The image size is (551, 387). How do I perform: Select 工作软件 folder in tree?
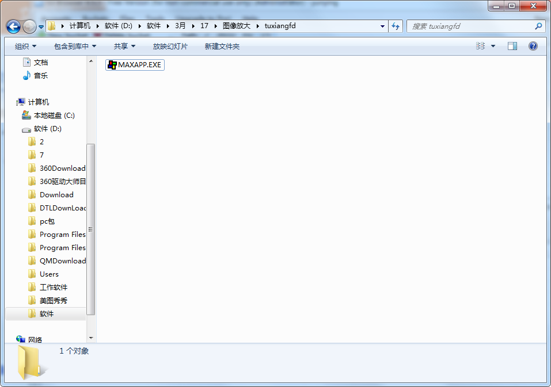pos(48,288)
